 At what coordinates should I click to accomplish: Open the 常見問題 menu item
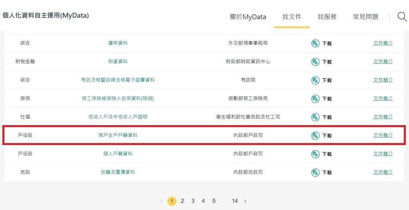pyautogui.click(x=365, y=17)
